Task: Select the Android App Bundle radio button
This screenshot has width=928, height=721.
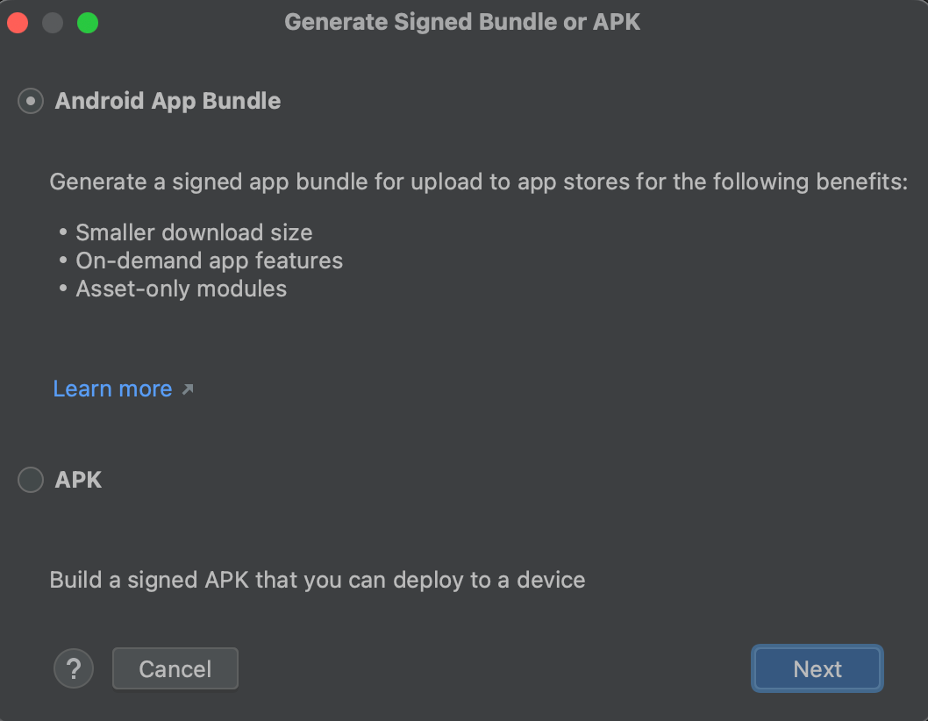Action: pyautogui.click(x=30, y=101)
